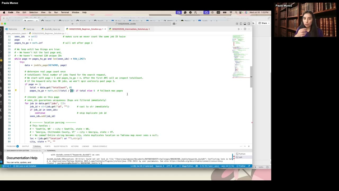Click venv (3.12.10) environment status
The image size is (339, 191).
[x=228, y=166]
